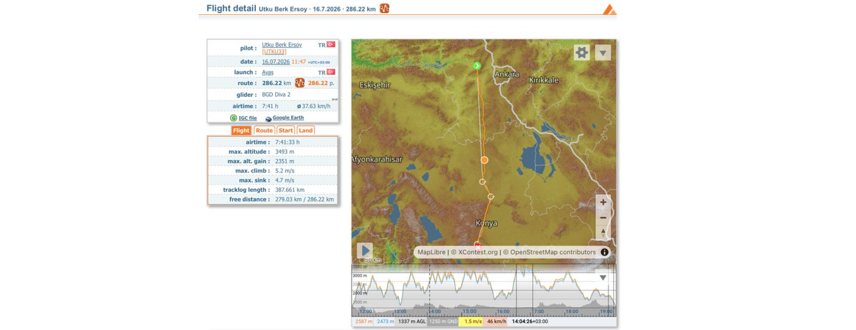Click the Ankara city label on map
The image size is (856, 330).
pos(506,74)
